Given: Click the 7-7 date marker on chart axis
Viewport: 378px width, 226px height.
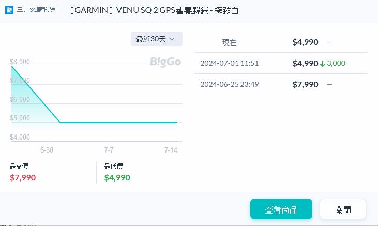Looking at the screenshot, I should pos(109,150).
